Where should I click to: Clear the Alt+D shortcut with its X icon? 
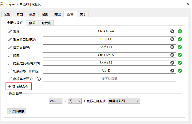(172, 71)
